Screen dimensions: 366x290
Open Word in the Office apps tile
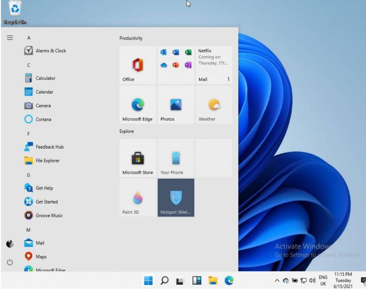(176, 52)
